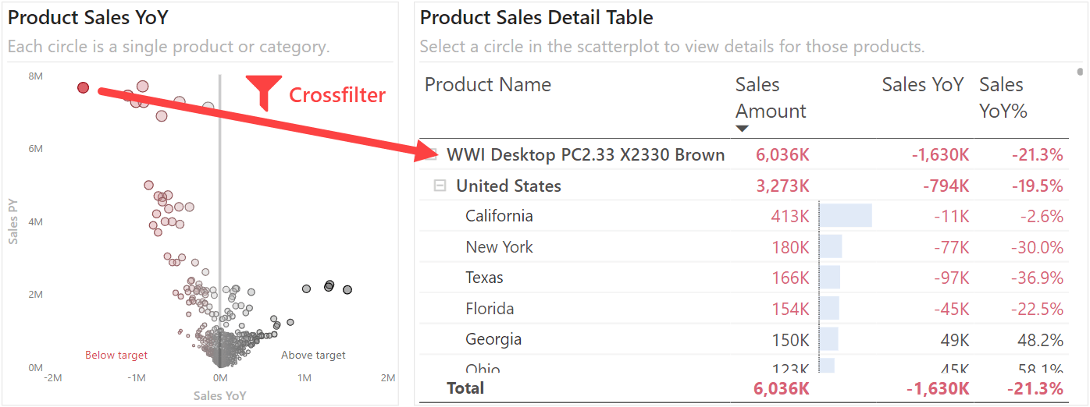Click California's sales data bar

coord(846,216)
